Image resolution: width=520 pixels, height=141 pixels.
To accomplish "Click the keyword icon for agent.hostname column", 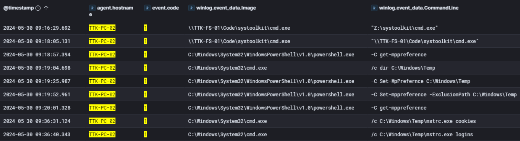I will pos(92,8).
